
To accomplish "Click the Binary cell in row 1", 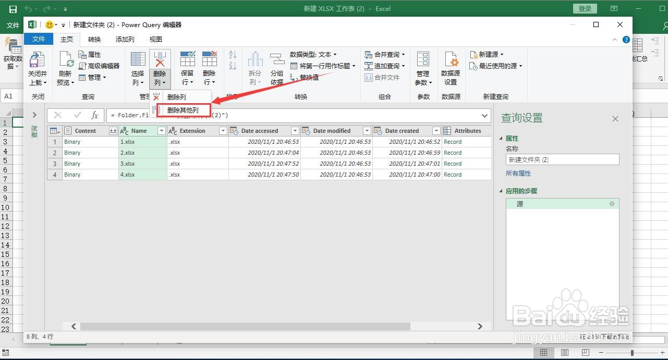I will (x=90, y=142).
